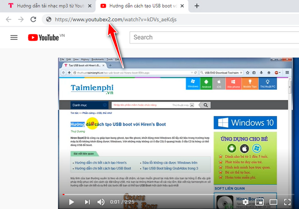Click the Android category tile

coord(206,83)
